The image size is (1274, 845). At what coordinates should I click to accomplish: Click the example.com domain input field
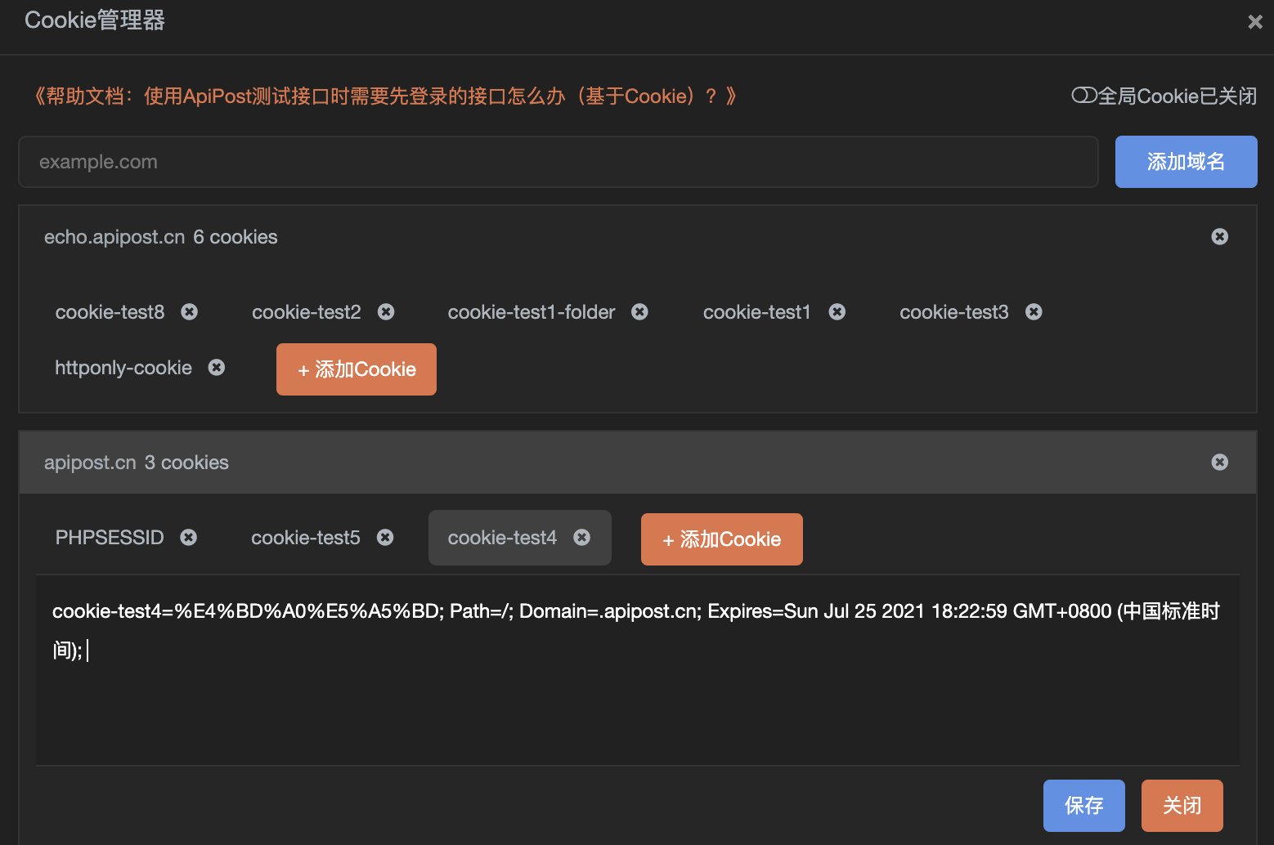point(558,162)
